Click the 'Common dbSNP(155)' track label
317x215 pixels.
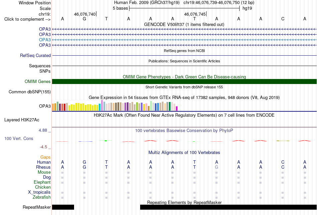click(30, 92)
